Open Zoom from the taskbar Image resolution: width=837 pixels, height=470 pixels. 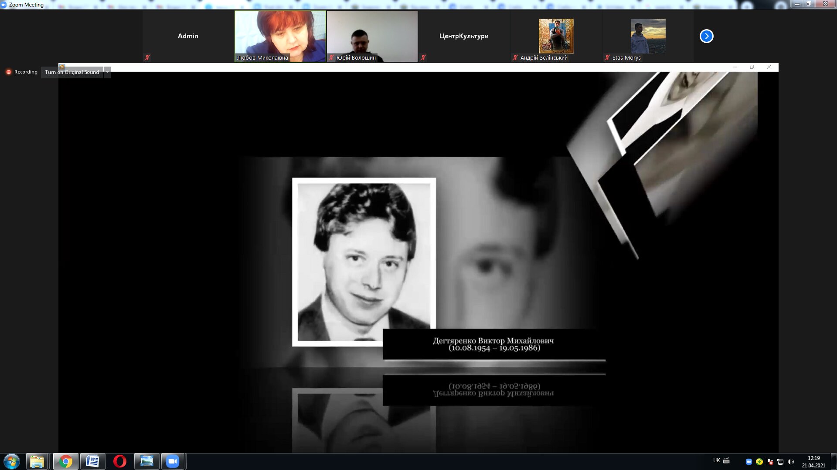pyautogui.click(x=173, y=461)
